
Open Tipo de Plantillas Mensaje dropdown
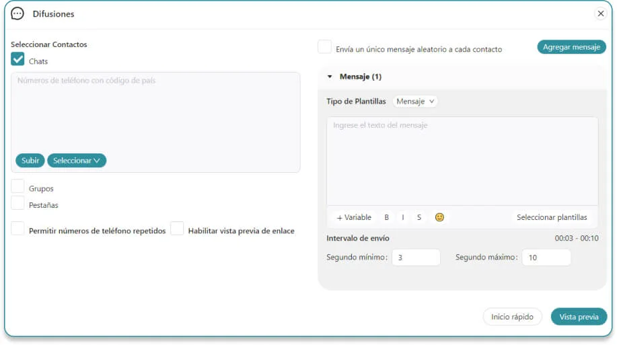[x=415, y=102]
